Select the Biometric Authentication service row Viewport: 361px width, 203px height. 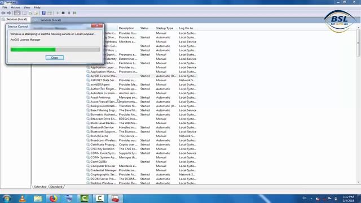pos(142,114)
